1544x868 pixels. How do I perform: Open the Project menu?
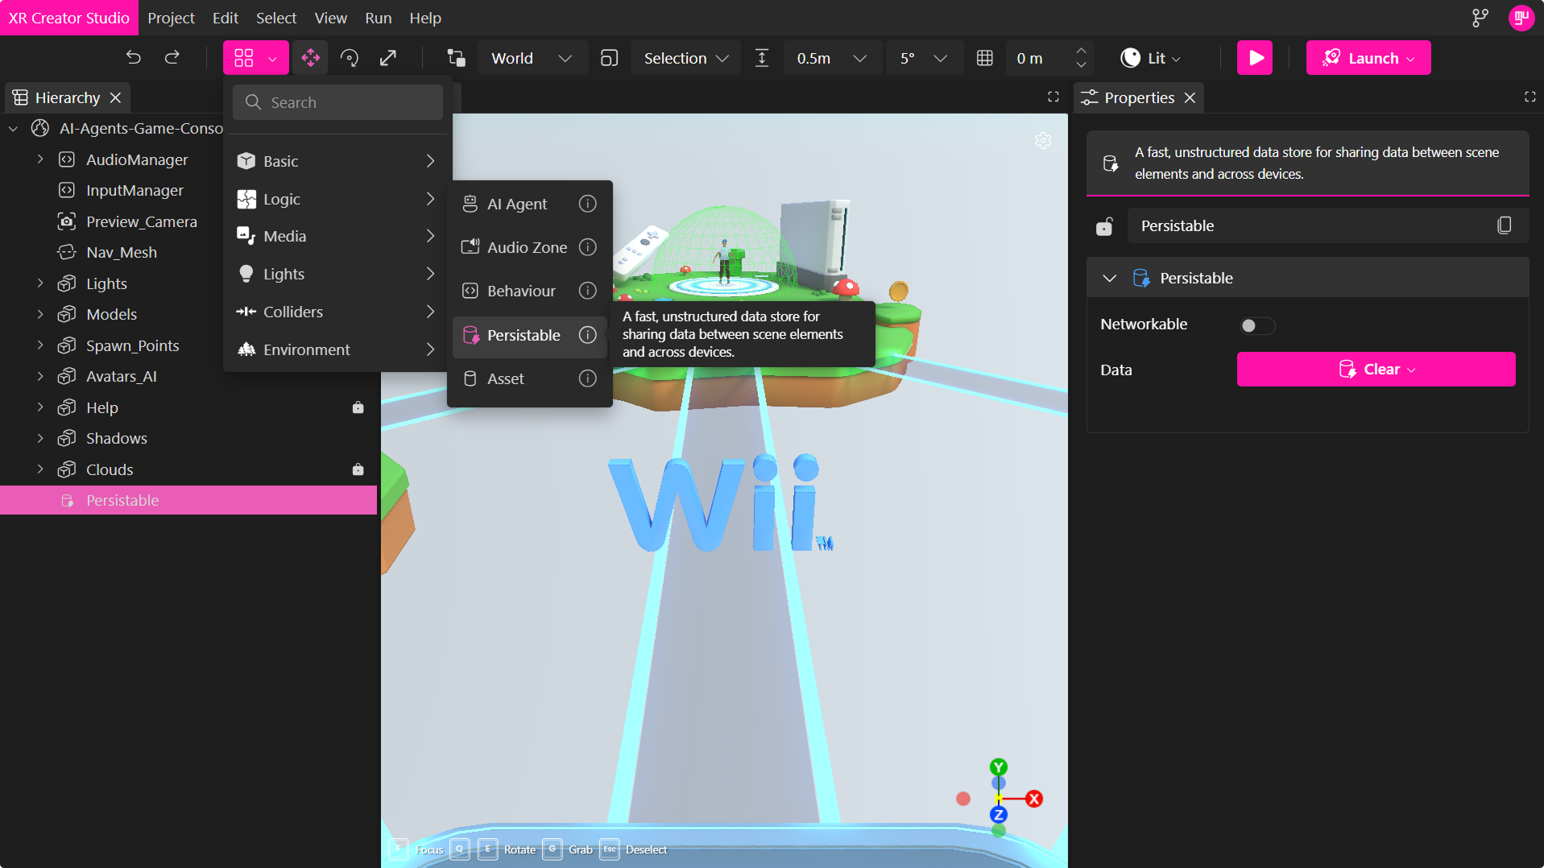tap(171, 18)
